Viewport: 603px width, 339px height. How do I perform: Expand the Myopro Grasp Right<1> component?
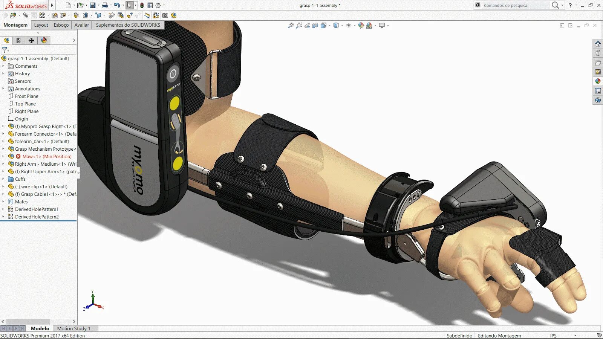click(3, 126)
